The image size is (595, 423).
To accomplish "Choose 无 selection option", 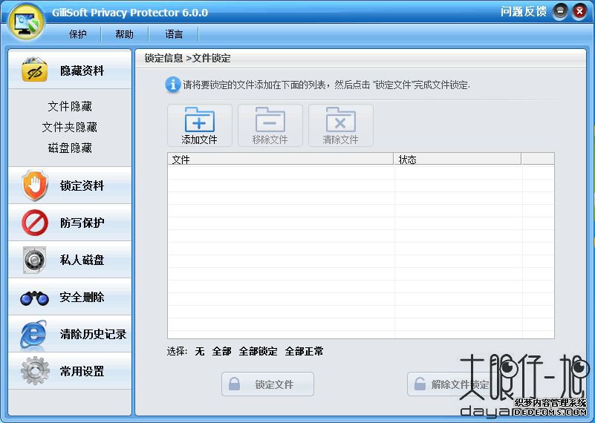I will tap(200, 351).
